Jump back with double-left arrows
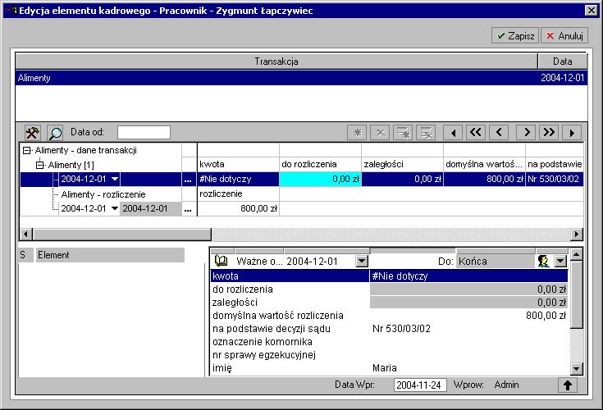Screen dimensions: 603x410 click(476, 133)
